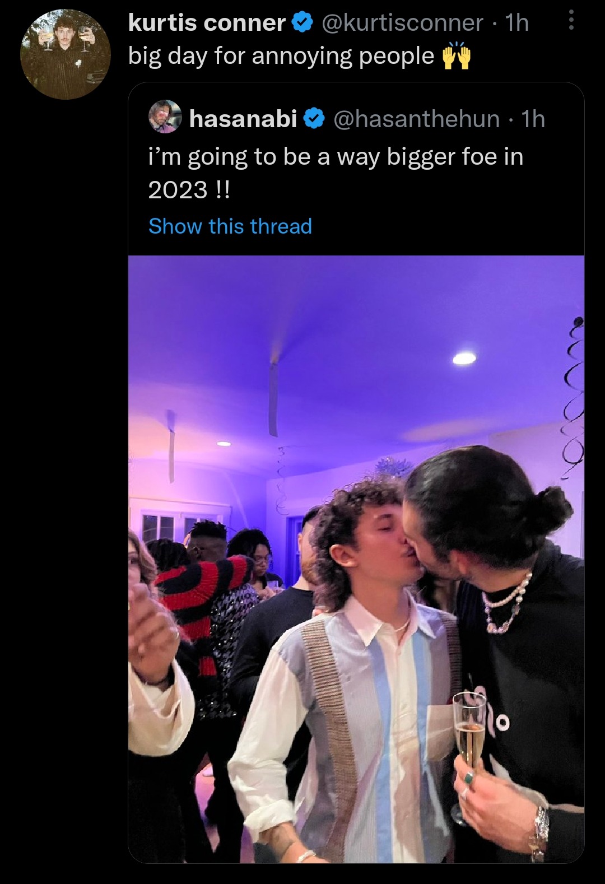Viewport: 605px width, 884px height.
Task: Click the 1h timestamp on kurtis conner's tweet
Action: tap(516, 23)
